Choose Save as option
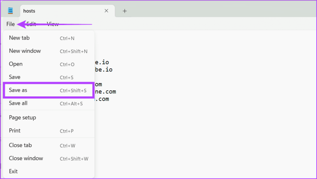Image resolution: width=317 pixels, height=179 pixels. tap(49, 90)
